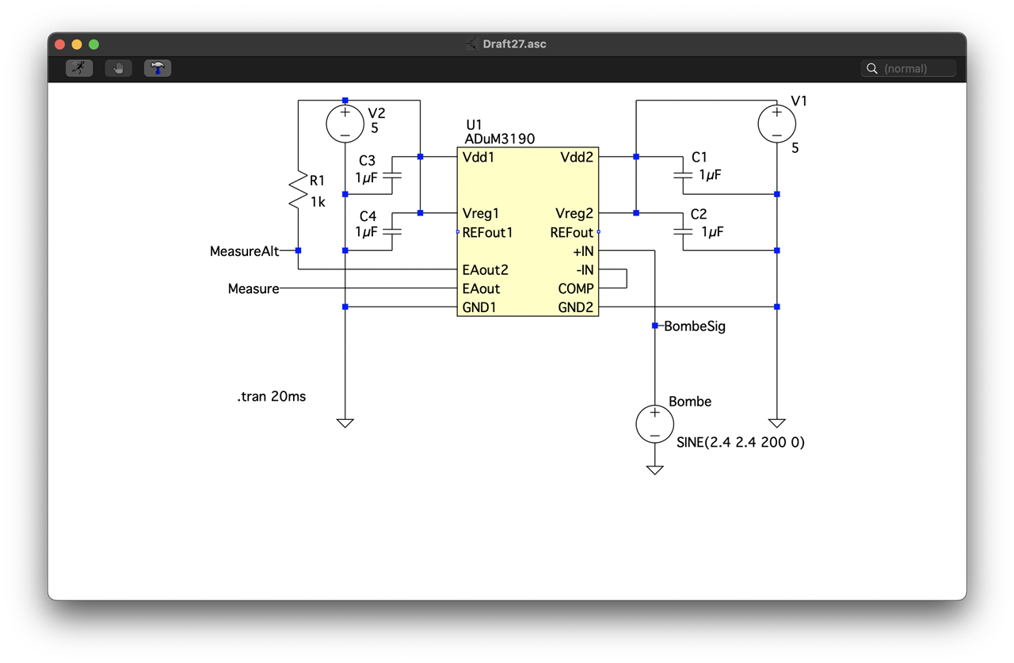Viewport: 1014px width, 663px height.
Task: Click the Run simulation icon in the toolbar
Action: (x=79, y=68)
